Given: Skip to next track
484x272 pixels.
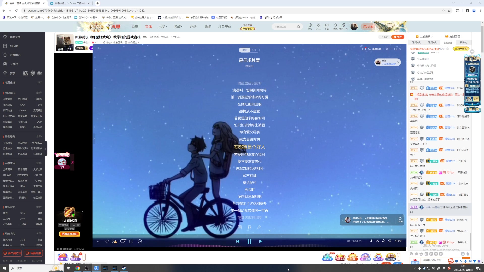Looking at the screenshot, I should (x=261, y=241).
